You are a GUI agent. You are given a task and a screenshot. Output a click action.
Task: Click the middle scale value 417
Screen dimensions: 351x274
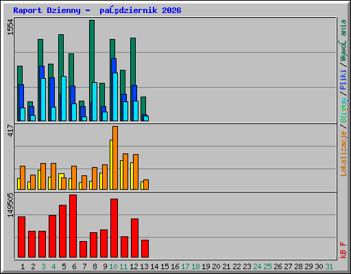[x=10, y=130]
